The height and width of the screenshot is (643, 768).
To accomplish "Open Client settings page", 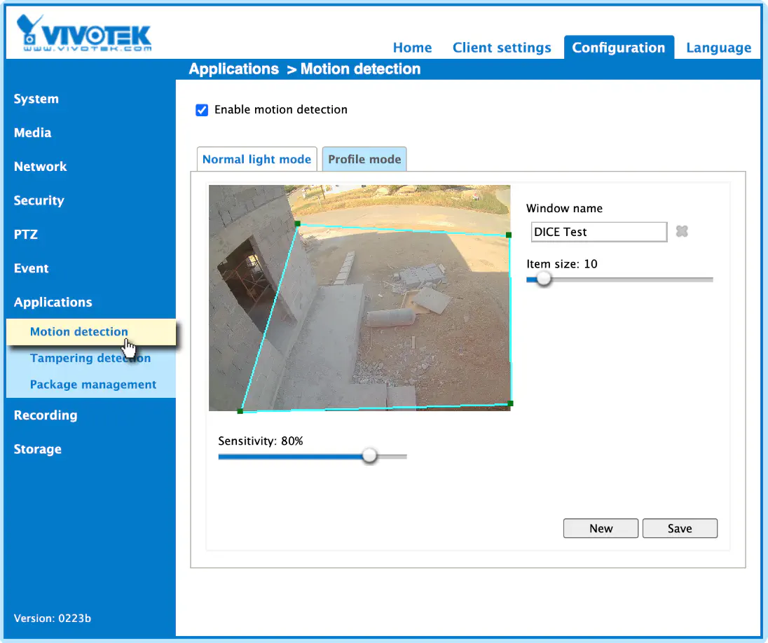I will [502, 48].
